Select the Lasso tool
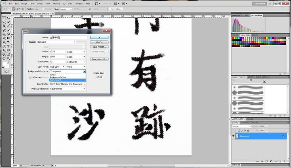The width and height of the screenshot is (291, 168). 4,22
